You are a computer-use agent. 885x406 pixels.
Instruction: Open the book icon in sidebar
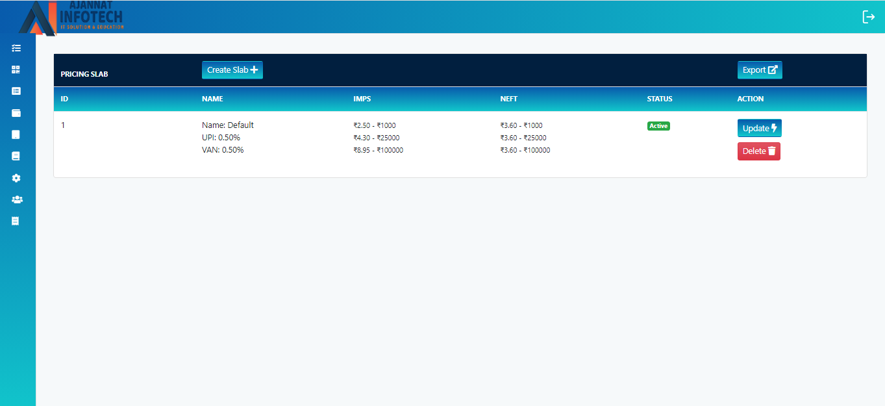pos(16,156)
